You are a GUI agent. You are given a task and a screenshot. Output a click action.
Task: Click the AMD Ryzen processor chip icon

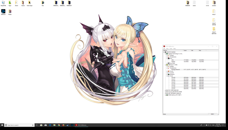click(167, 65)
